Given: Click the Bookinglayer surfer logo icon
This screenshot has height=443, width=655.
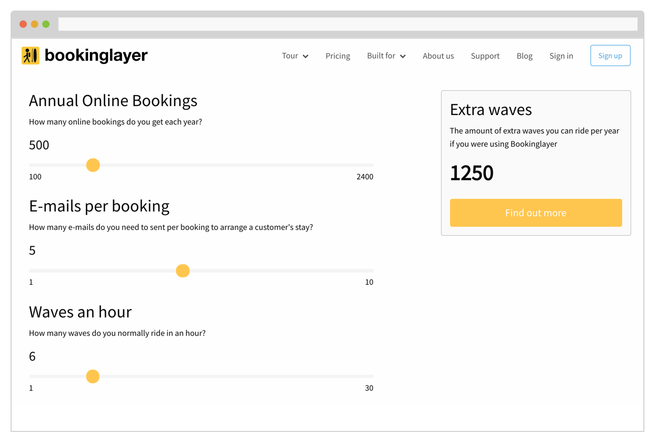Looking at the screenshot, I should pyautogui.click(x=31, y=55).
